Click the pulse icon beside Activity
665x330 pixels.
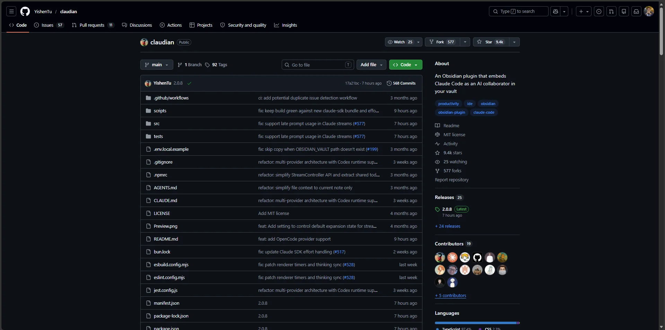(437, 144)
